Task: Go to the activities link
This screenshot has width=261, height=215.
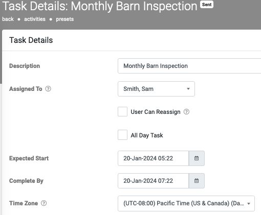Action: click(35, 19)
